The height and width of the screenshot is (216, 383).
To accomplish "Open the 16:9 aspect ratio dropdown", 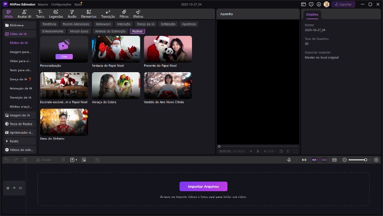I will click(x=271, y=151).
